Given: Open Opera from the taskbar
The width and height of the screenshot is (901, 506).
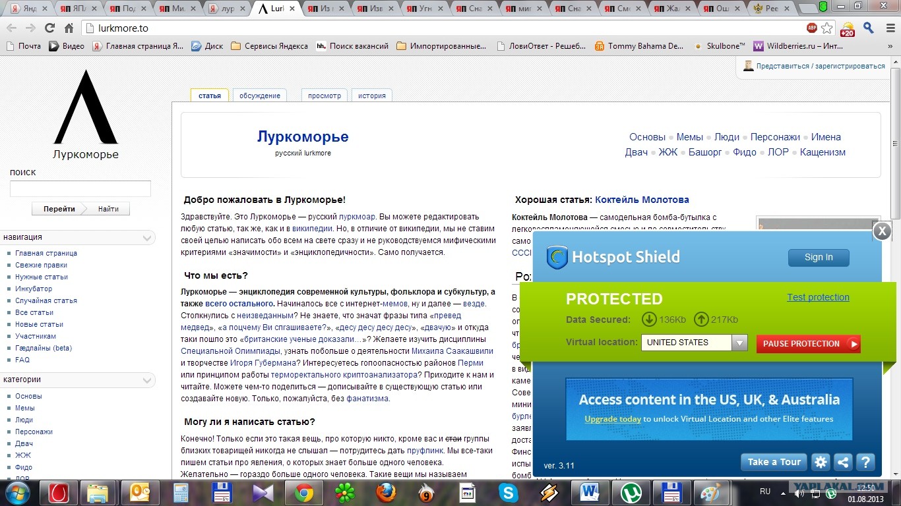Looking at the screenshot, I should click(x=59, y=493).
